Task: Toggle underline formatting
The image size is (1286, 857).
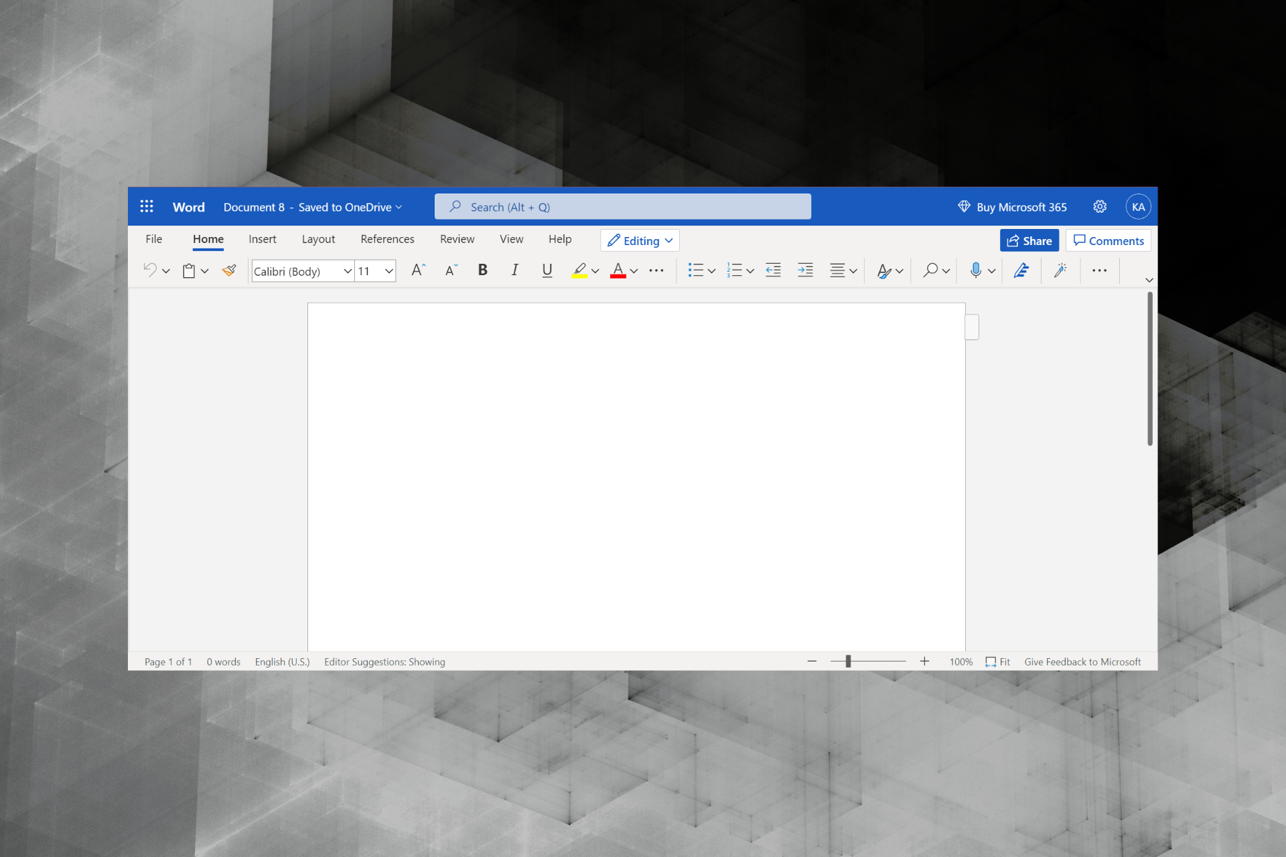Action: tap(547, 270)
